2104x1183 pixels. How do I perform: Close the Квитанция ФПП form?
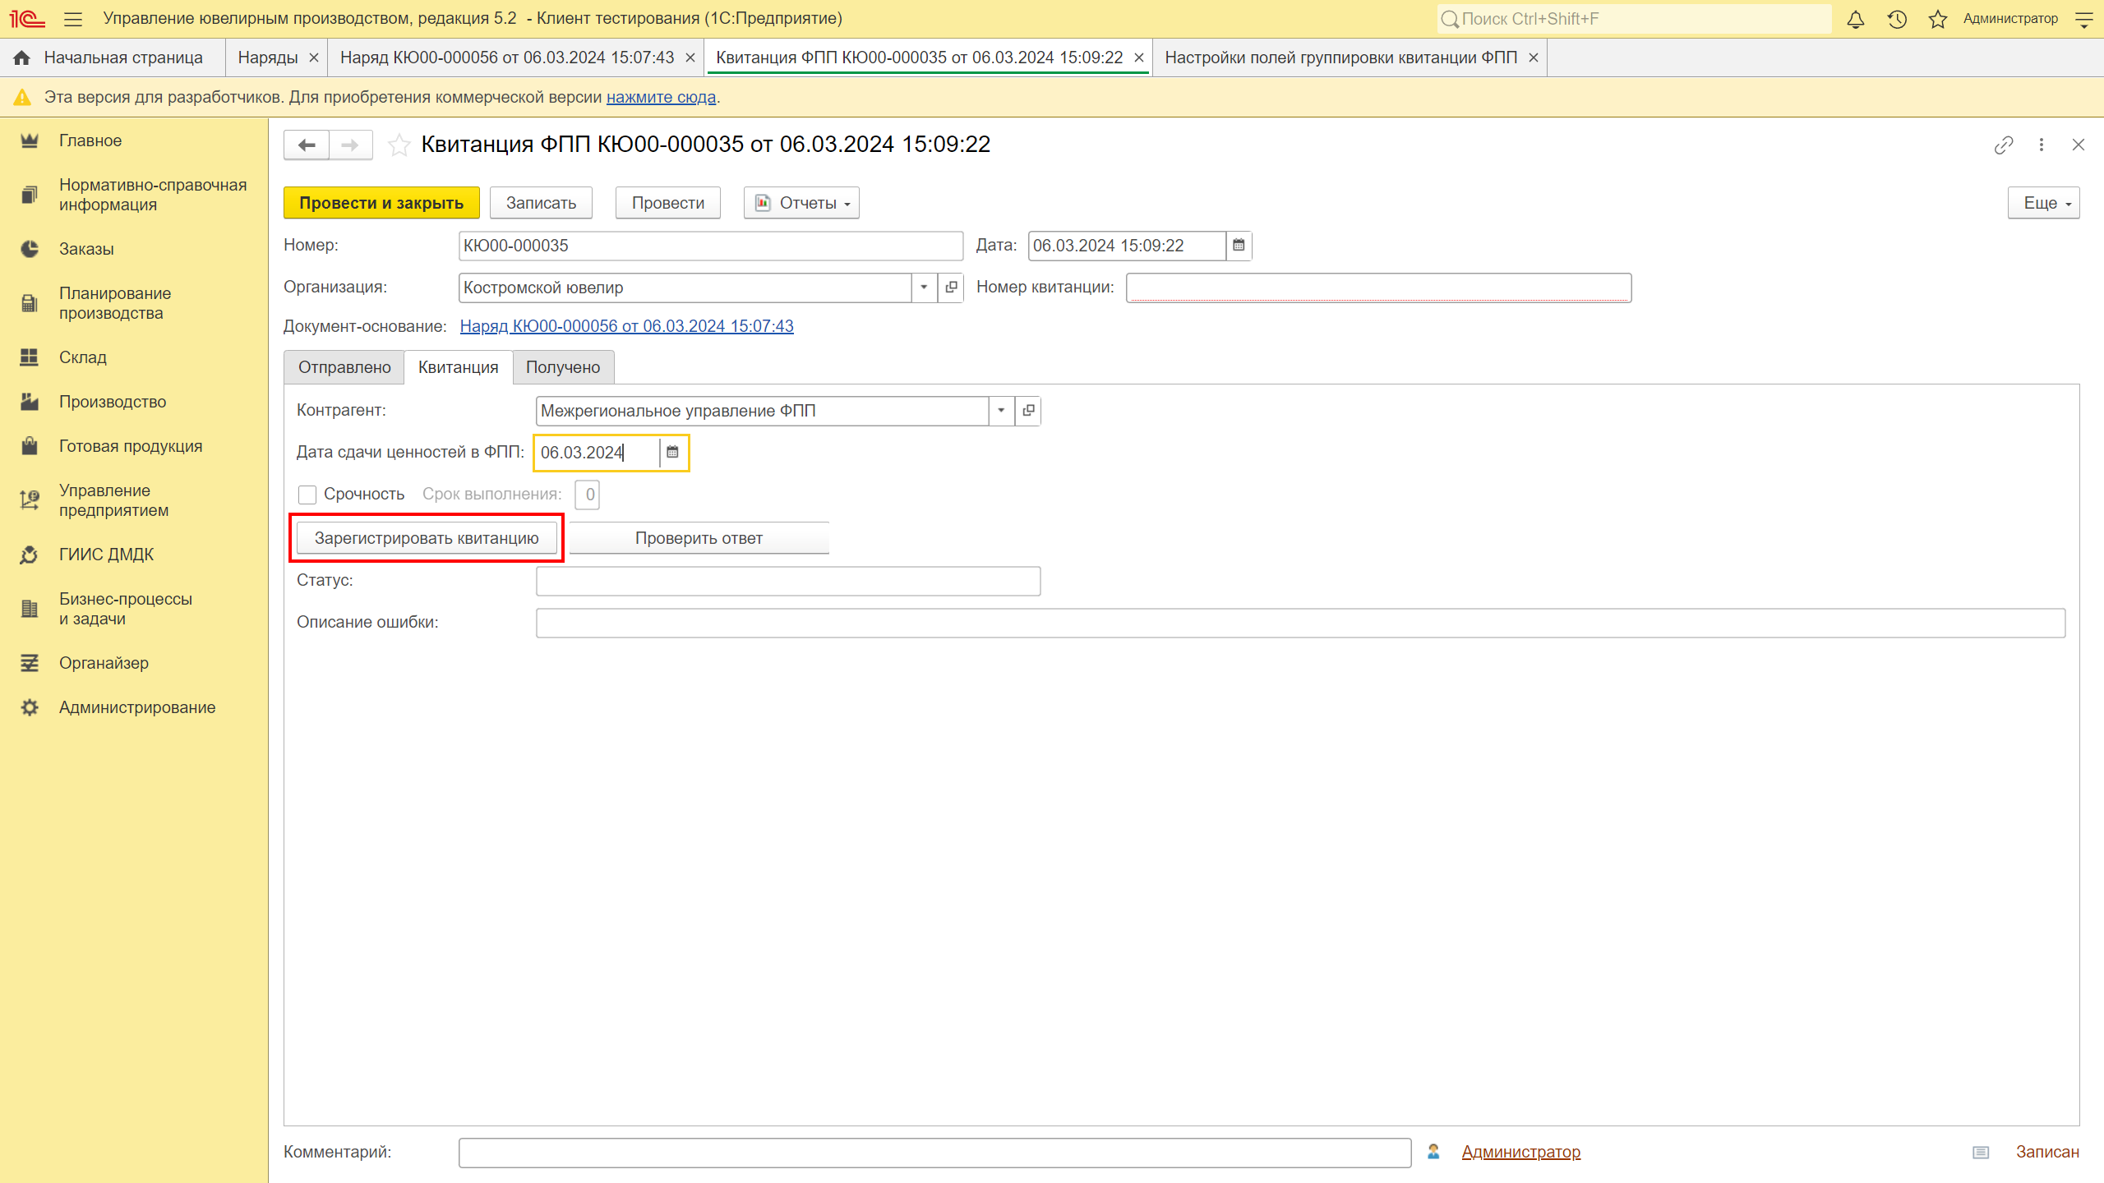2079,145
